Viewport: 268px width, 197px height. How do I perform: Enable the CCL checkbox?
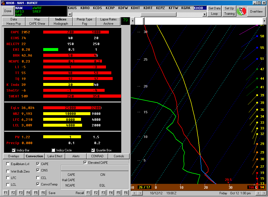[38, 178]
